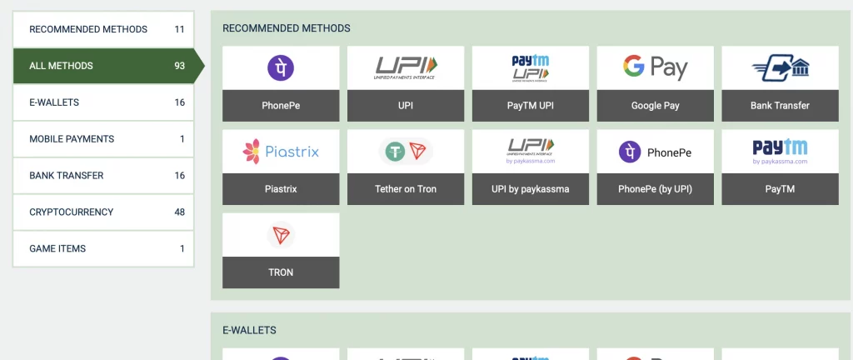Open the Game Items category

103,248
